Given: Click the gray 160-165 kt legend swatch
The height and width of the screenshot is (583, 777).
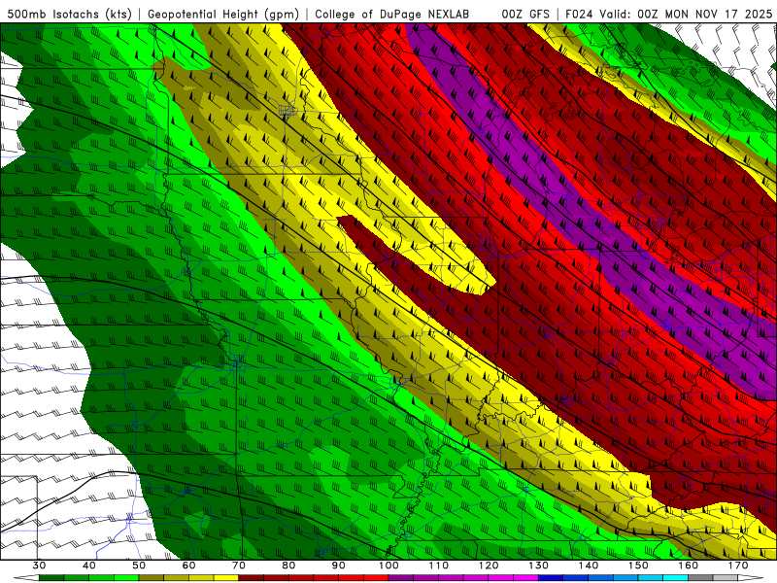Looking at the screenshot, I should coord(700,578).
